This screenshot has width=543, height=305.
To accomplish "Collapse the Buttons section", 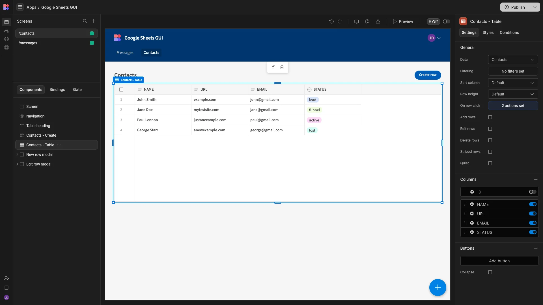I will pyautogui.click(x=536, y=248).
